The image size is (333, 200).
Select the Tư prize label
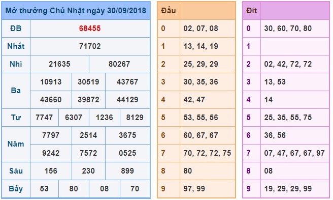click(16, 118)
